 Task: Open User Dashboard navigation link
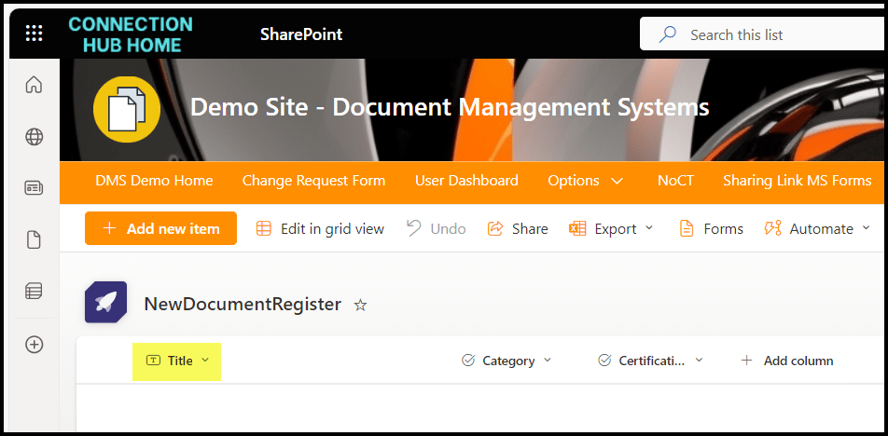[466, 181]
